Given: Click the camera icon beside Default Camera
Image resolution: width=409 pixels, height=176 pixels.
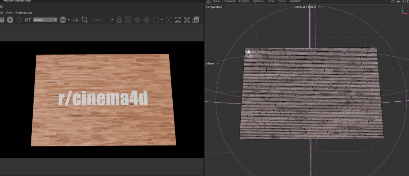Looking at the screenshot, I should tap(320, 7).
